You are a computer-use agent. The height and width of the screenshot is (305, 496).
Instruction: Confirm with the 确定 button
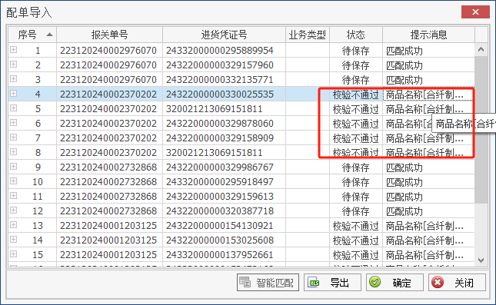pyautogui.click(x=394, y=282)
